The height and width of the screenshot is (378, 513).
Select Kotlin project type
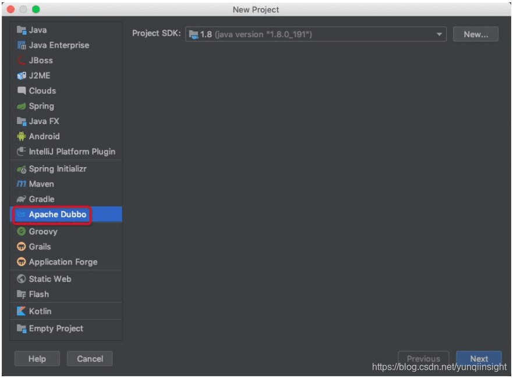pos(66,311)
